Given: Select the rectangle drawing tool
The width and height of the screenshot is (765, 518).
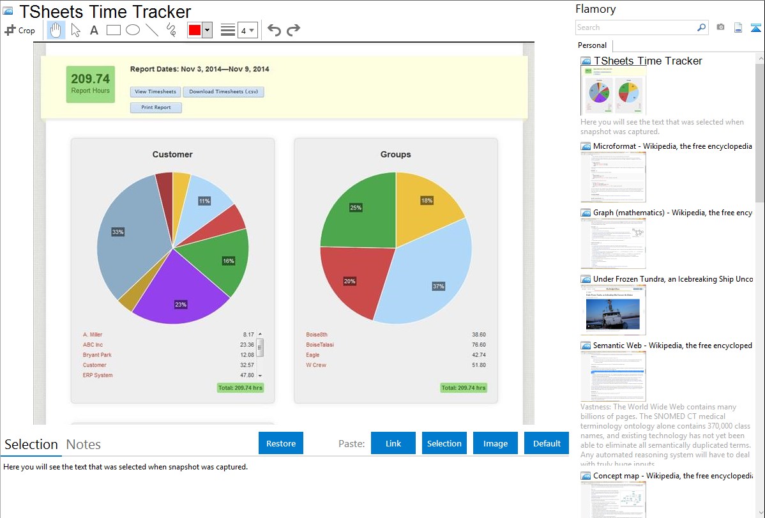Looking at the screenshot, I should [x=113, y=30].
